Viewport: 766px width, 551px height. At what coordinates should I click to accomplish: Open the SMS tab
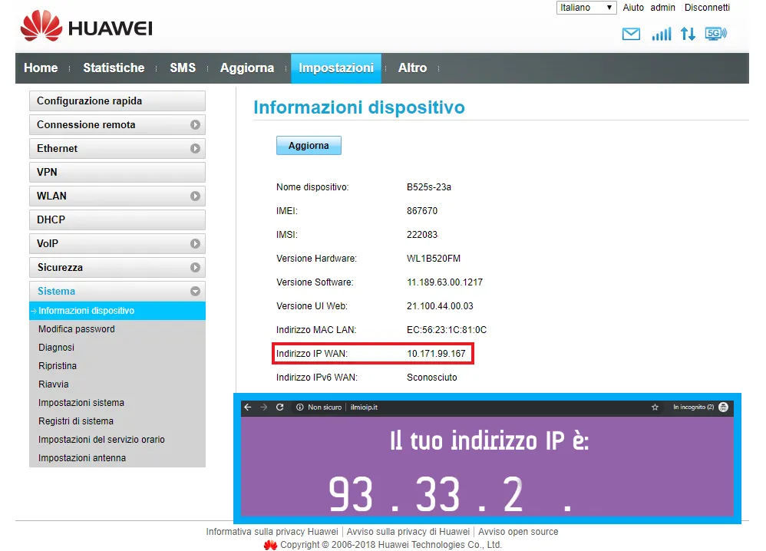tap(183, 68)
